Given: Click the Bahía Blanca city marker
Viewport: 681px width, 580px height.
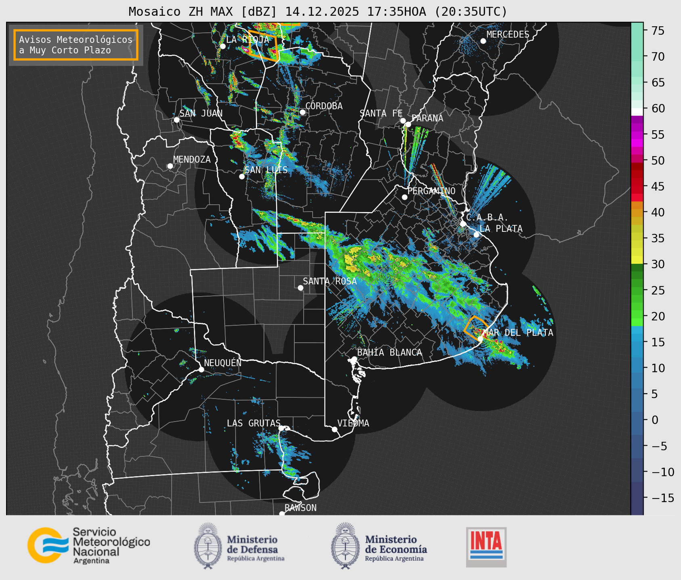Looking at the screenshot, I should coord(354,359).
